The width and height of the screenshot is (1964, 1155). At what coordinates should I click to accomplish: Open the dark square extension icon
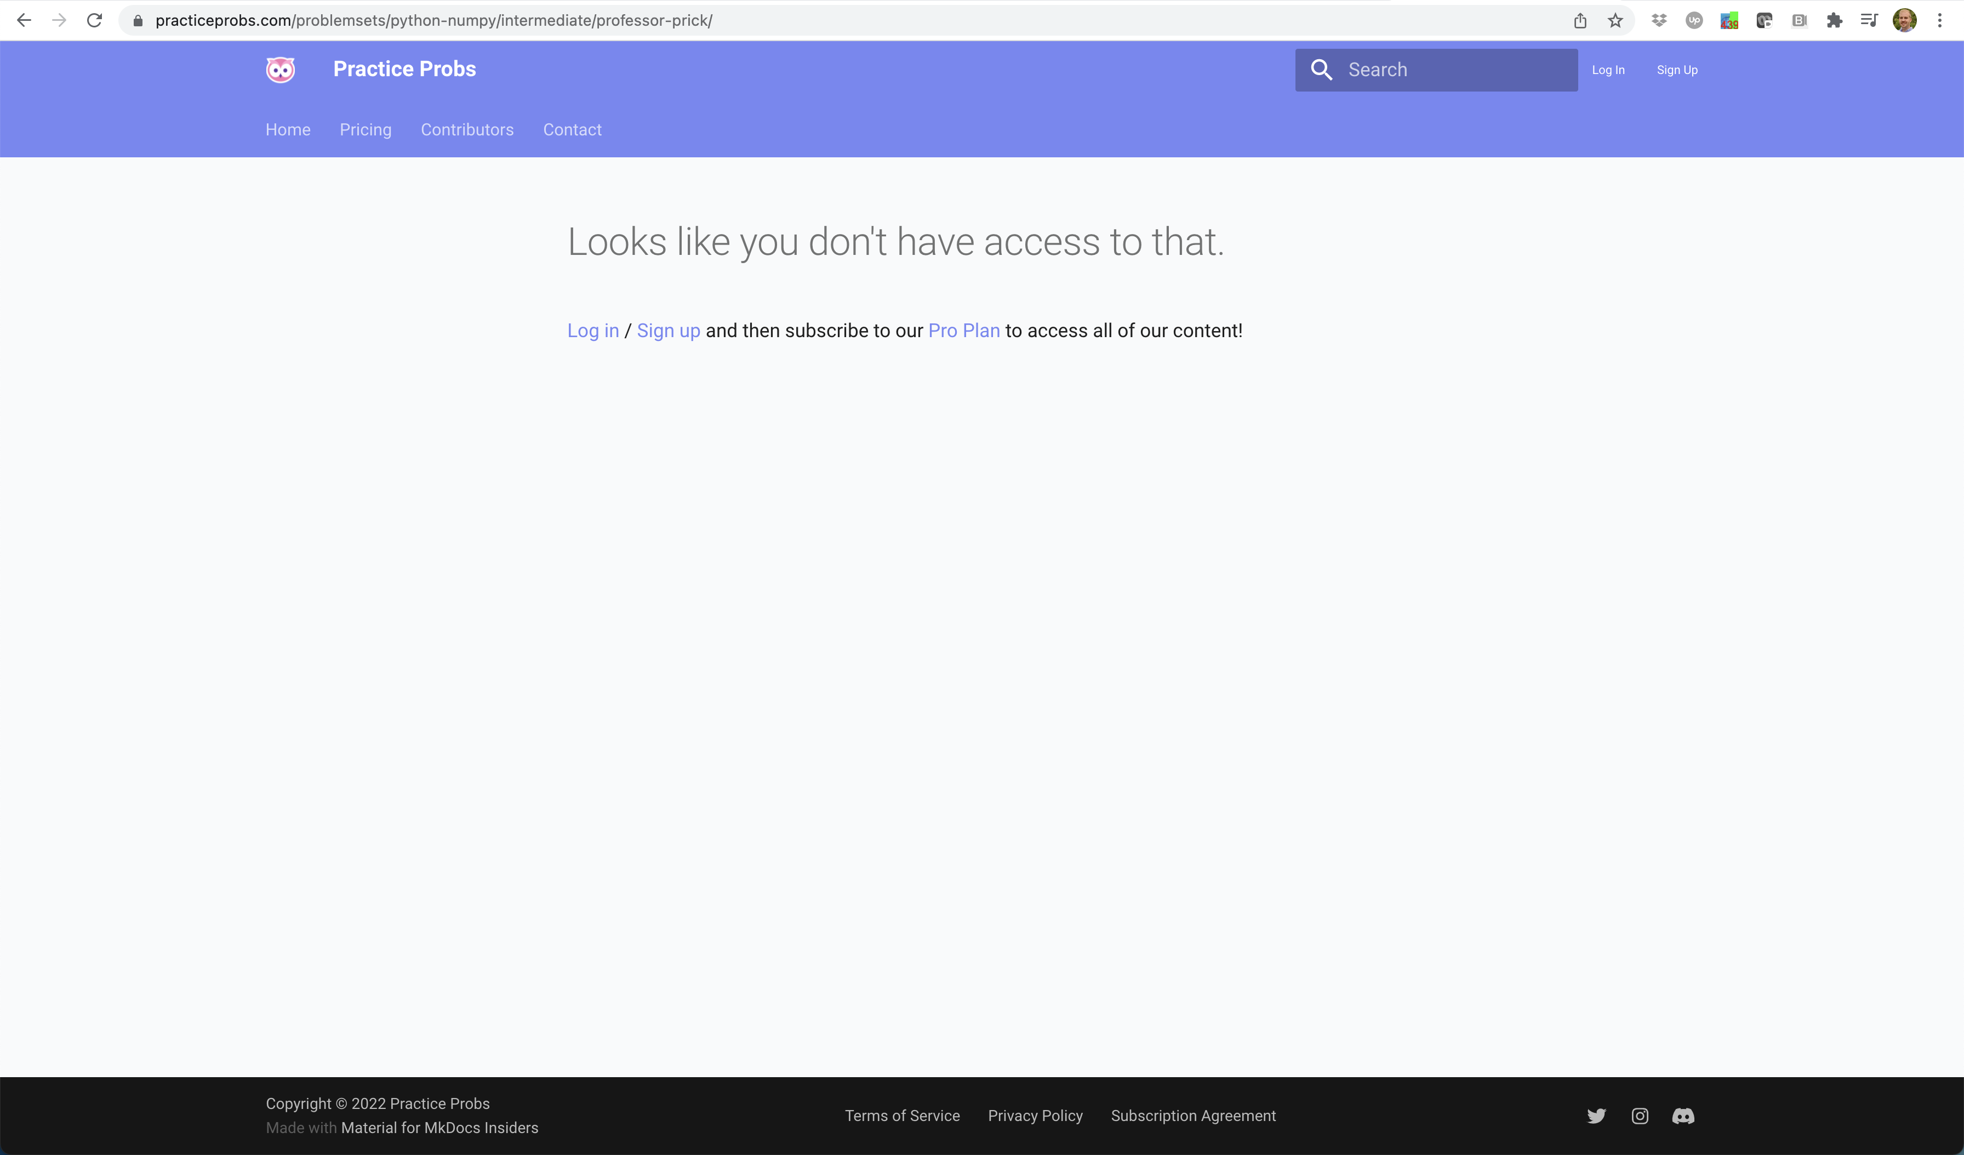(1763, 21)
